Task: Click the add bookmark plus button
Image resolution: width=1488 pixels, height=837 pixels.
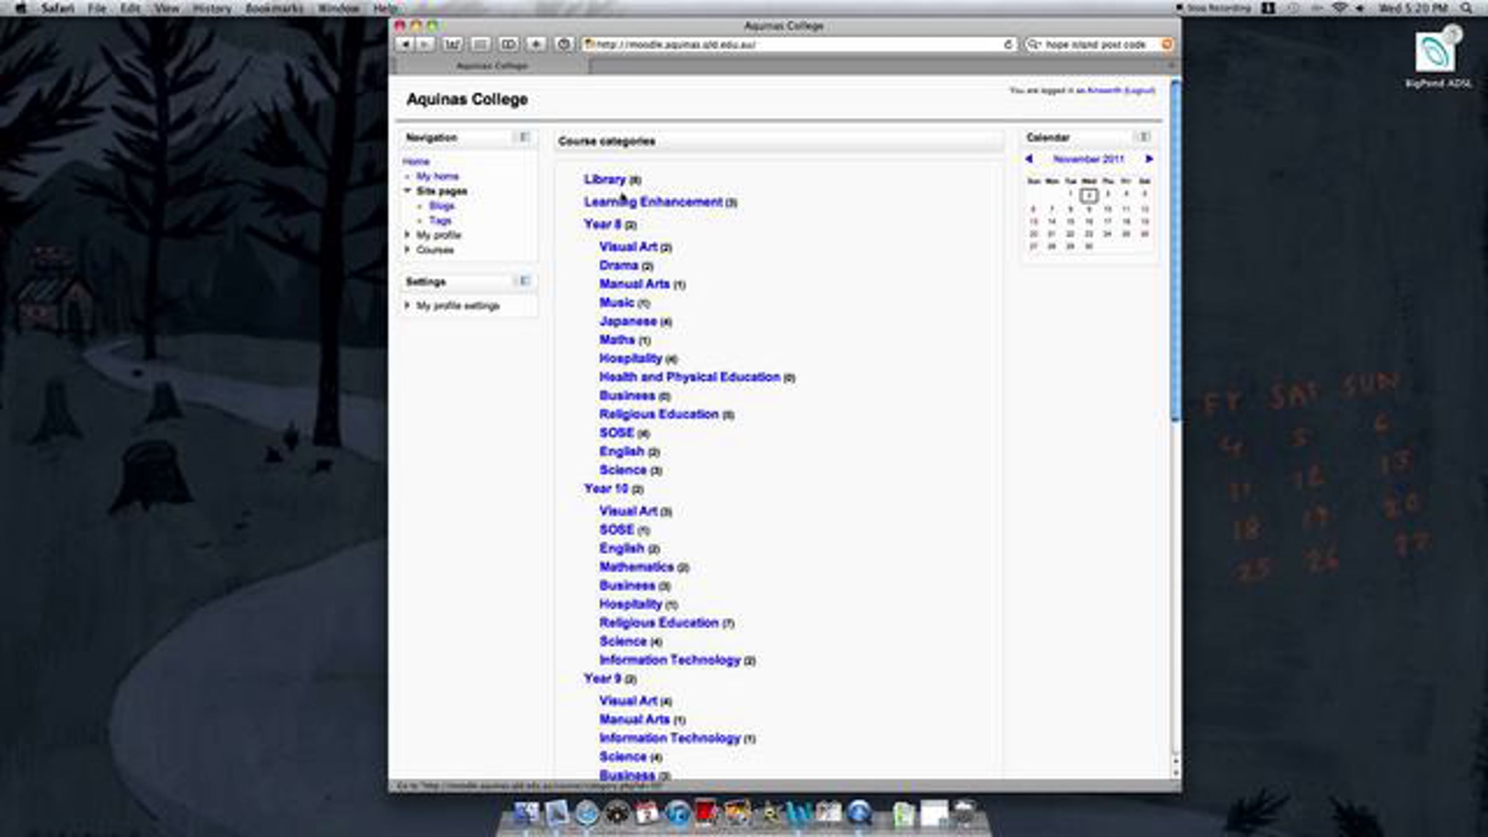Action: click(x=536, y=44)
